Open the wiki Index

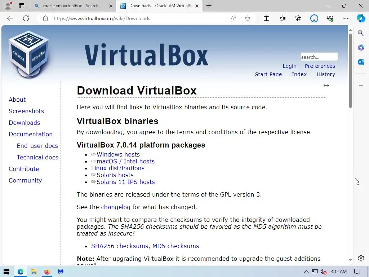point(299,74)
